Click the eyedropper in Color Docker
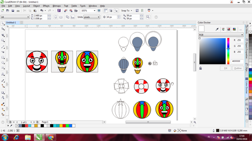252x141 pixels. pos(217,29)
